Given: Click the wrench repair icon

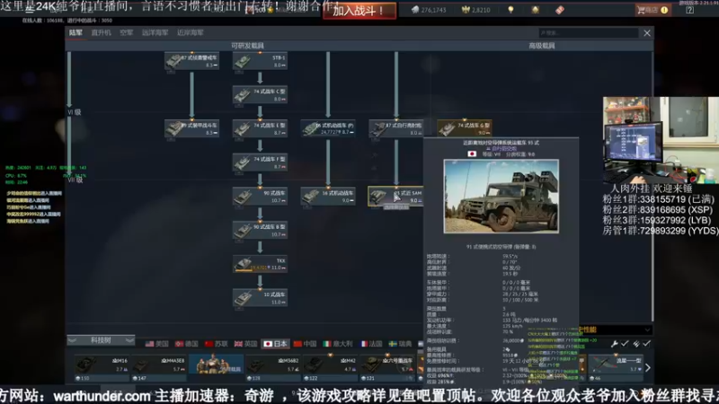Looking at the screenshot, I should click(615, 343).
